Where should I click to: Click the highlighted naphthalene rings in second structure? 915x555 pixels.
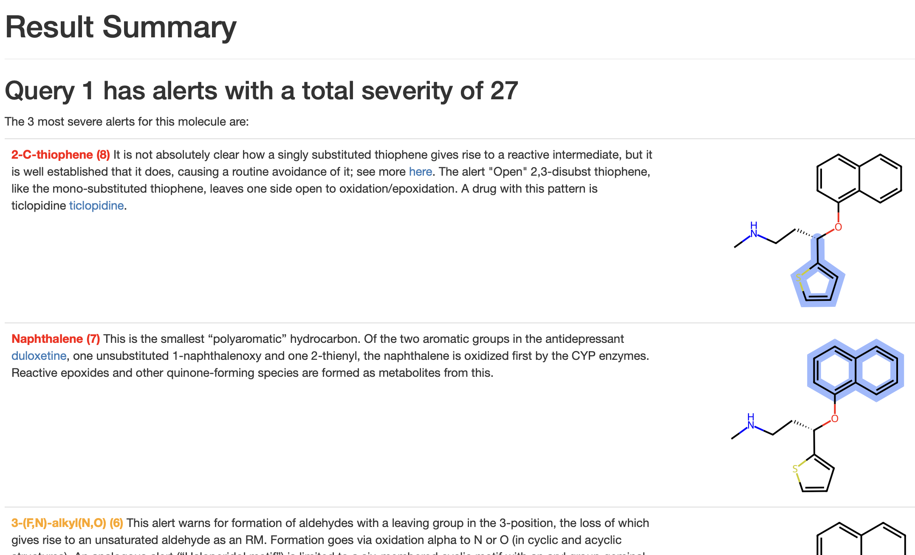click(x=856, y=370)
